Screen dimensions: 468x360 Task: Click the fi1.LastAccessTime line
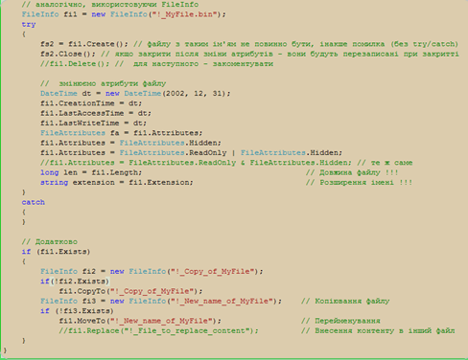(x=96, y=113)
